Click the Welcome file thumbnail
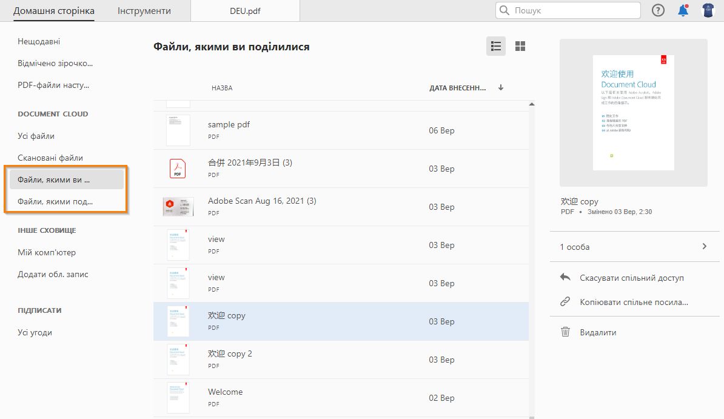Viewport: 724px width, 419px height. click(x=178, y=397)
